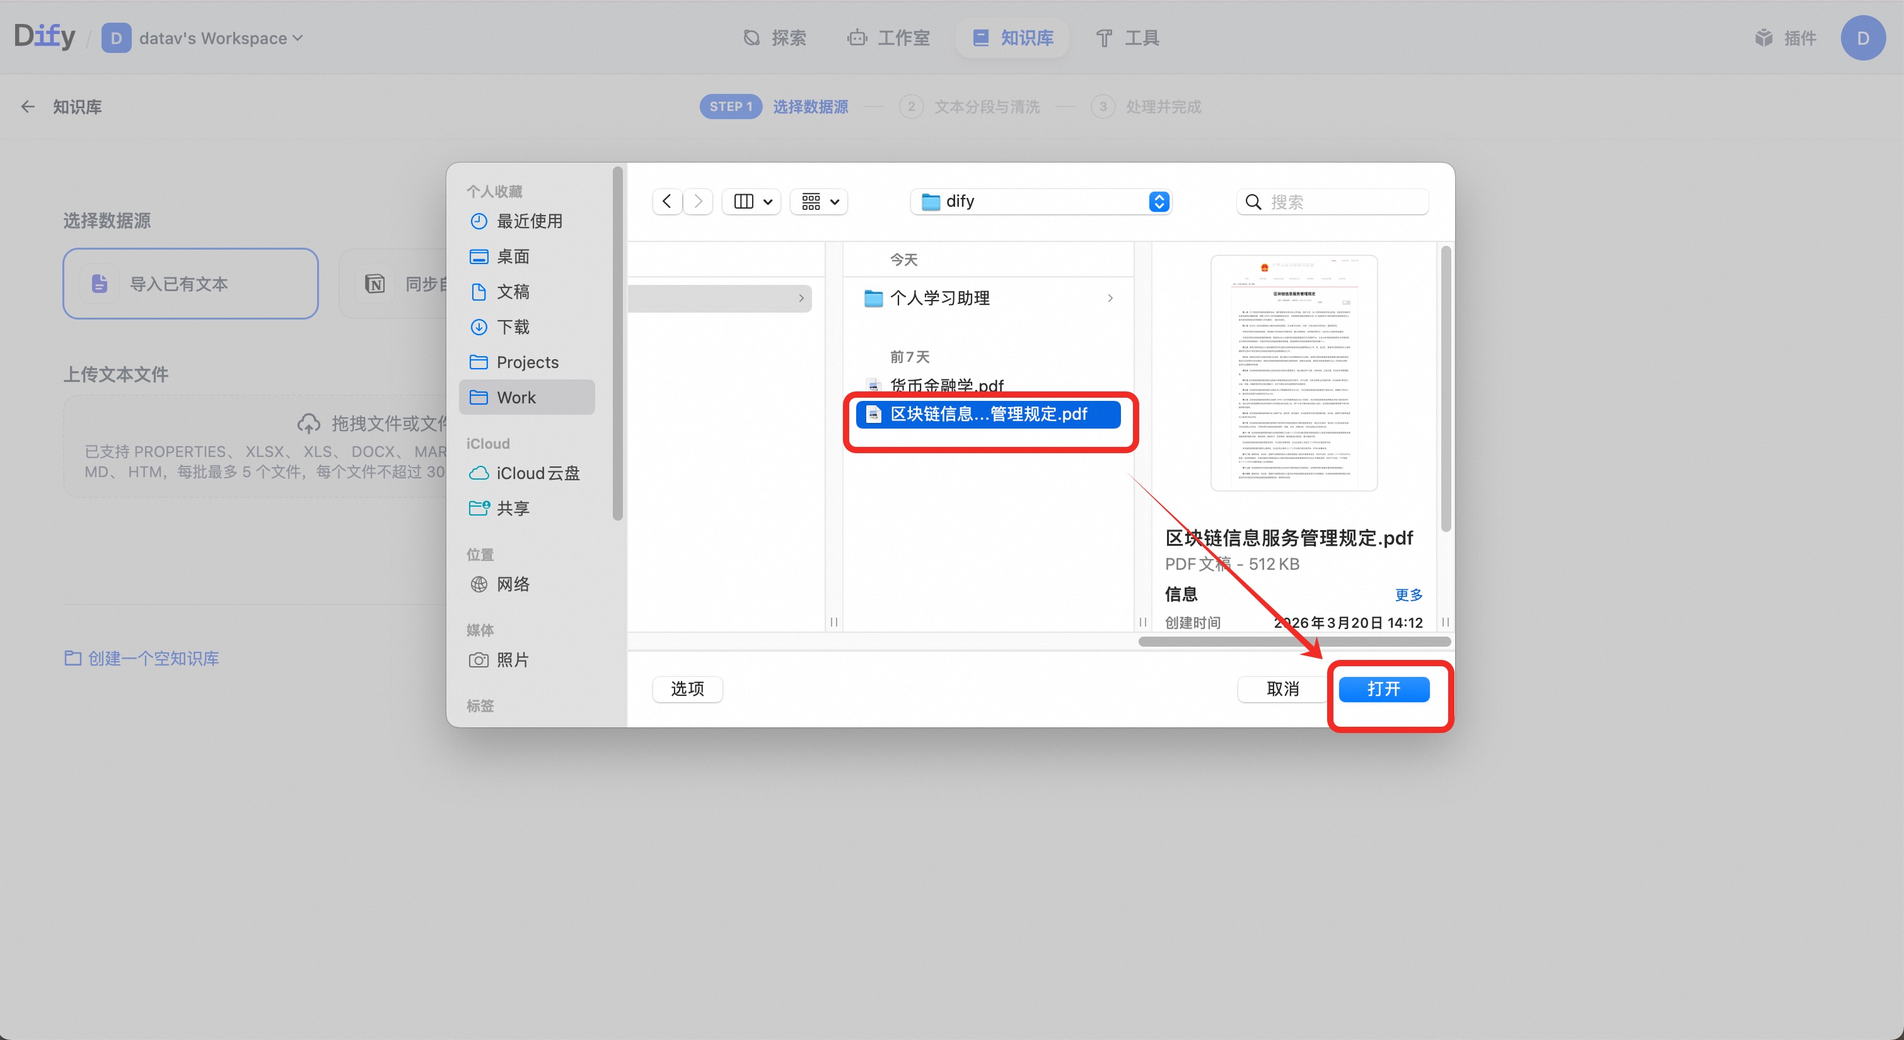This screenshot has height=1040, width=1904.
Task: Click the back navigation arrow in file dialog
Action: point(666,201)
